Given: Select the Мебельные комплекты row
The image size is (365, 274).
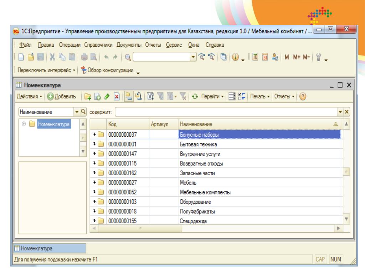Looking at the screenshot, I should click(x=216, y=192).
